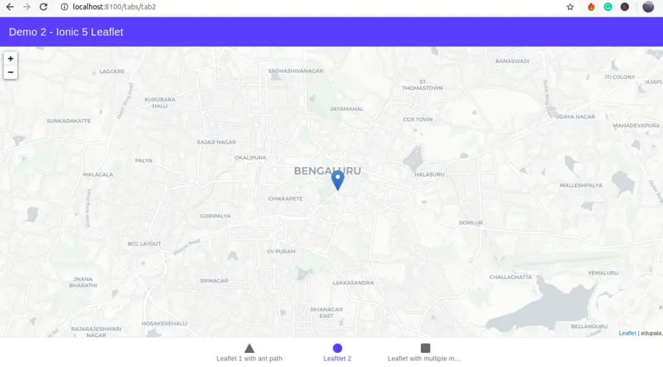Viewport: 663px width, 367px height.
Task: Zoom out the map with minus button
Action: coord(10,72)
